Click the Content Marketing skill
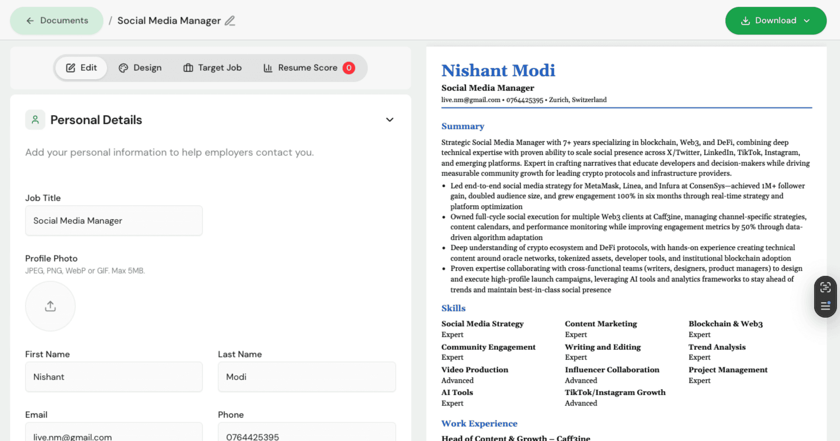The height and width of the screenshot is (441, 840). pos(601,324)
